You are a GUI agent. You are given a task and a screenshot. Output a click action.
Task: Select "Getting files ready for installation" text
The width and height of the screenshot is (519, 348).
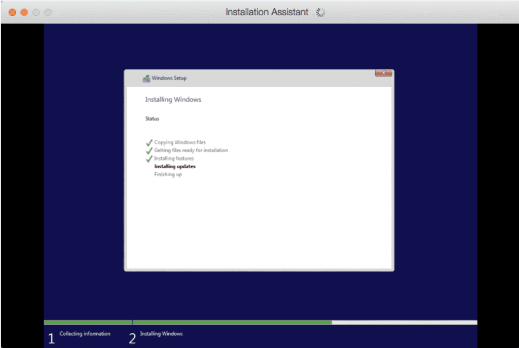[191, 150]
